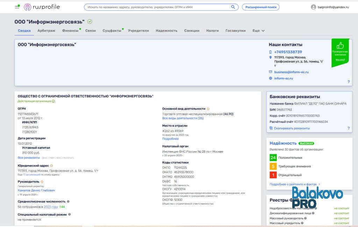Select ОКПО code 11244225

[x=180, y=167]
